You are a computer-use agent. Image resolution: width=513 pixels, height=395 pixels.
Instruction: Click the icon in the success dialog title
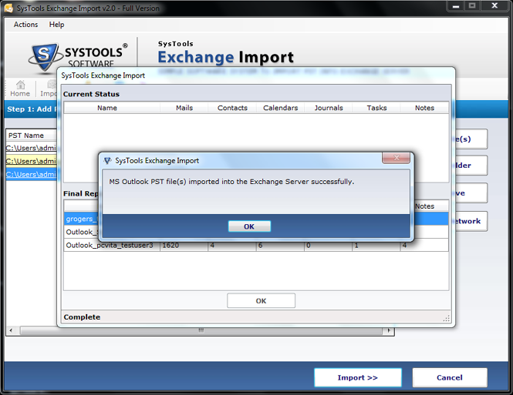pos(108,161)
